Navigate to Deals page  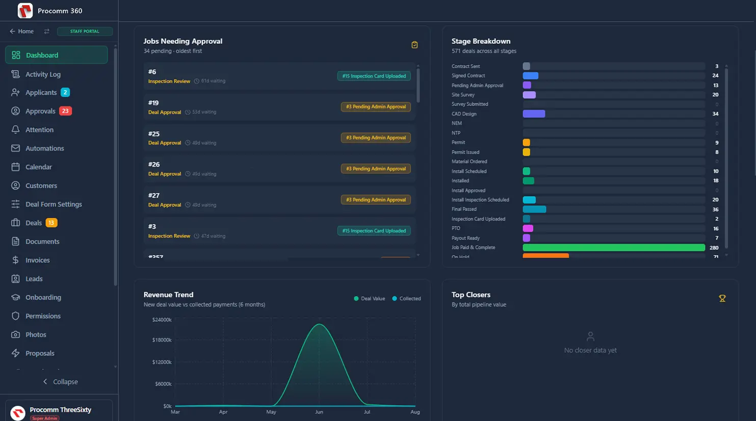coord(56,223)
